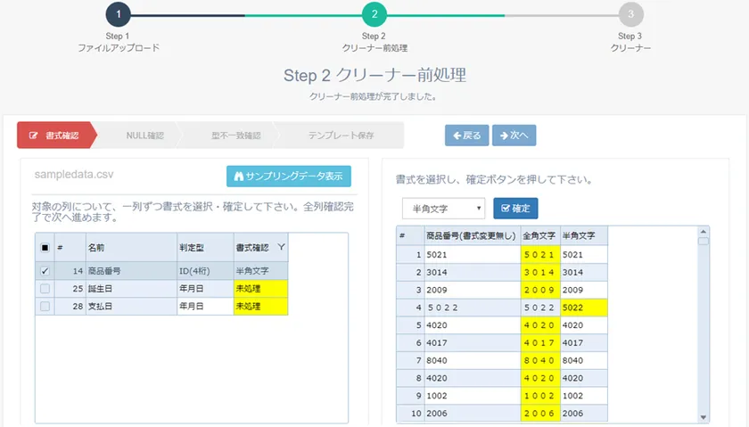
Task: Click the Step 2 circle in progress bar
Action: (x=374, y=14)
